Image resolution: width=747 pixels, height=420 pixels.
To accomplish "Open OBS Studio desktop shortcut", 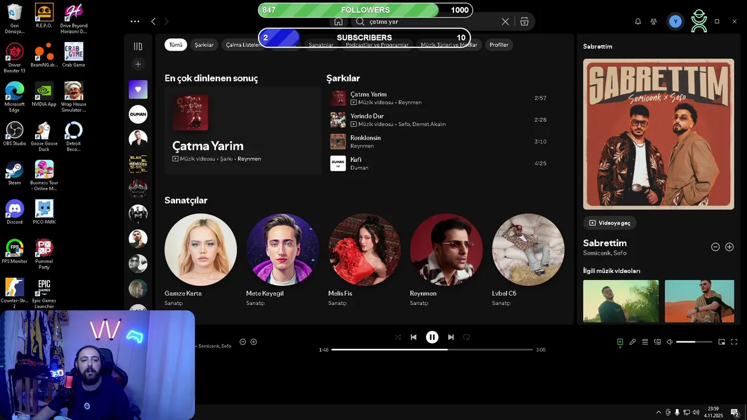I will [15, 134].
